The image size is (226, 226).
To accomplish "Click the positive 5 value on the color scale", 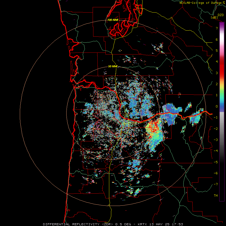I will coord(217,50).
